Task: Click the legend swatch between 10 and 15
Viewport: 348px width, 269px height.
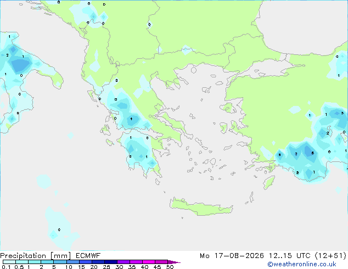Action: [x=72, y=262]
